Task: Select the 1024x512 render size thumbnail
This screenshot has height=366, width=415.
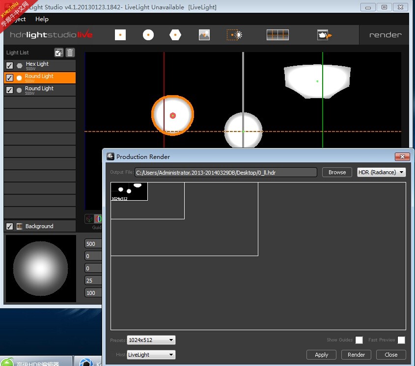Action: 129,191
